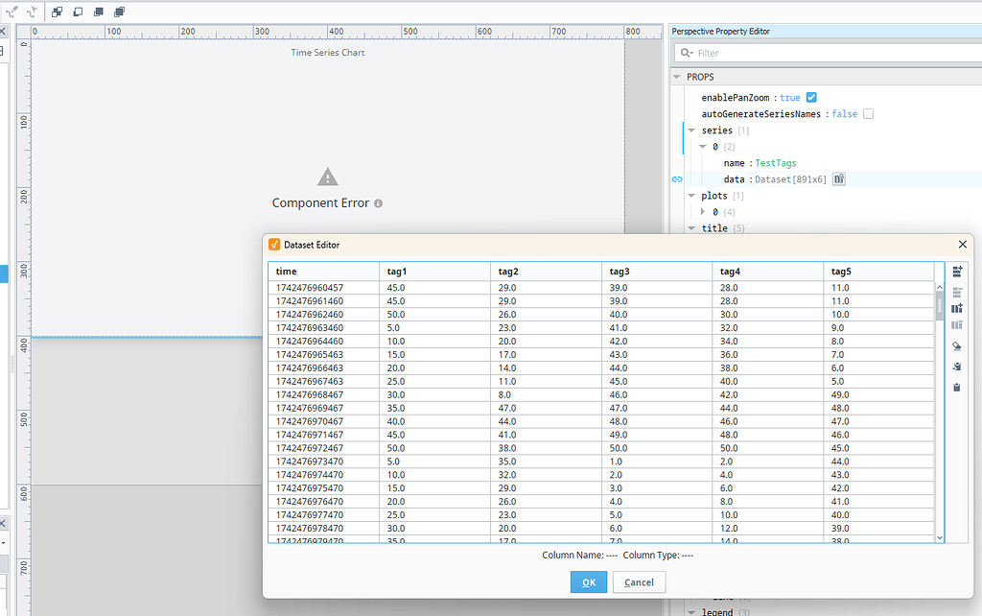Collapse the series property expander

[x=692, y=130]
